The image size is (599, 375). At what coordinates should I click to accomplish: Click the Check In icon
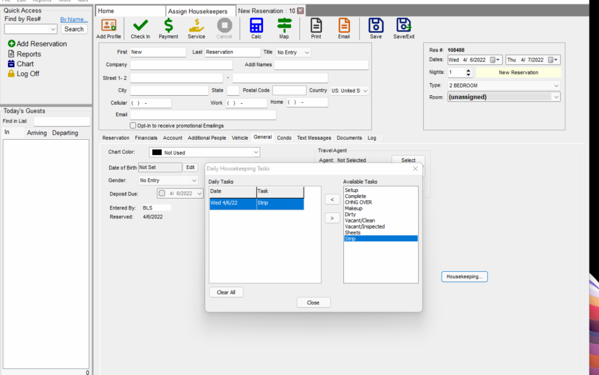140,28
